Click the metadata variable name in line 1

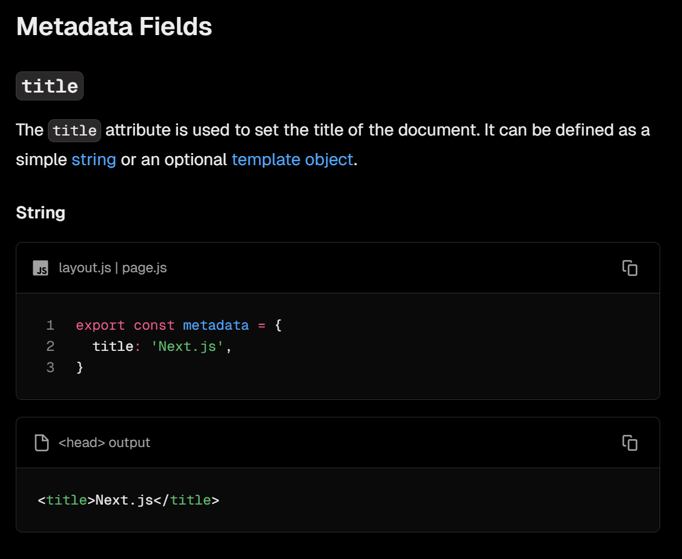pyautogui.click(x=216, y=325)
